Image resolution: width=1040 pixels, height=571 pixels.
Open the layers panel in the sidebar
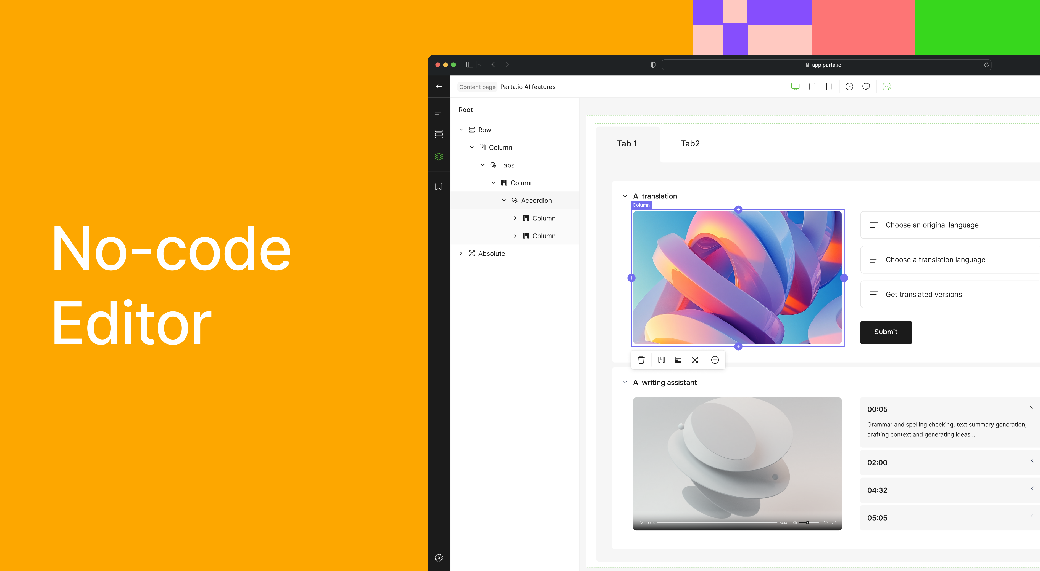pyautogui.click(x=438, y=156)
